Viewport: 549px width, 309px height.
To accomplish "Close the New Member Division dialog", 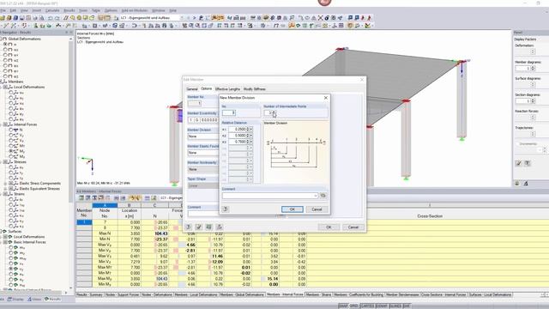I will point(326,98).
